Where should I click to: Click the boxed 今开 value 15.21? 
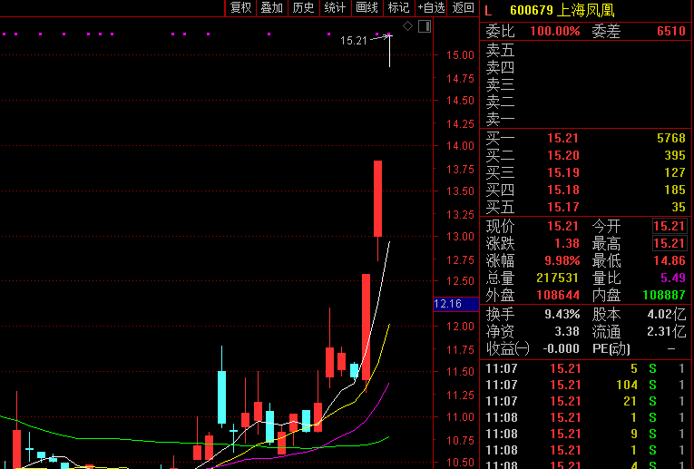pos(670,226)
